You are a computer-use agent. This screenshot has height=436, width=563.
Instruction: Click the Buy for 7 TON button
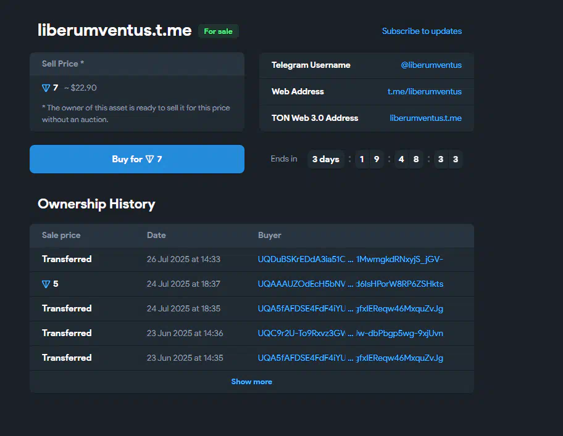(x=137, y=159)
